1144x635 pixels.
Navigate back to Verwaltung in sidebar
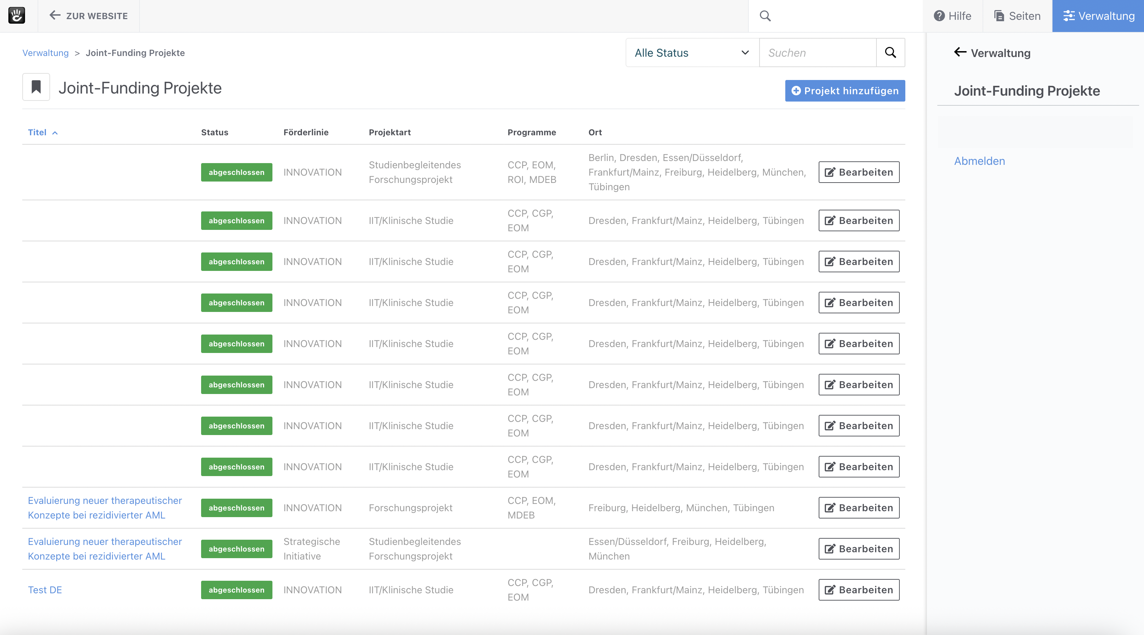(x=992, y=53)
